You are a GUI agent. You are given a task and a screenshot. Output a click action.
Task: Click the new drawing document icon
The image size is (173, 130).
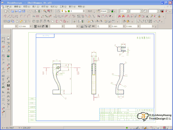pos(5,11)
